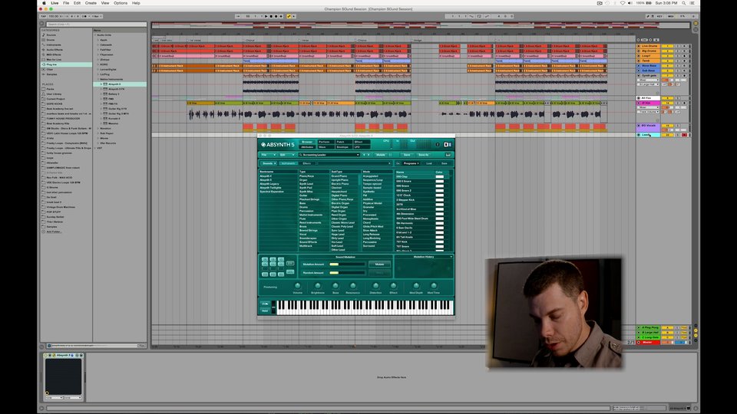The width and height of the screenshot is (737, 414).
Task: Turn the Volume macro knob
Action: click(298, 286)
